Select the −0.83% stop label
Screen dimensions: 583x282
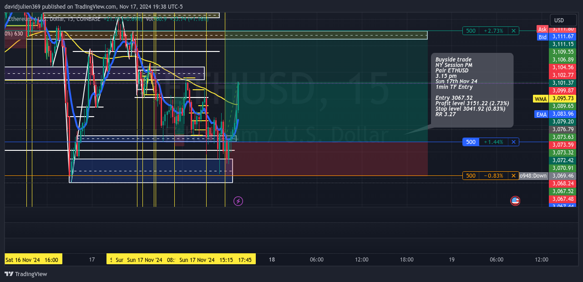494,176
